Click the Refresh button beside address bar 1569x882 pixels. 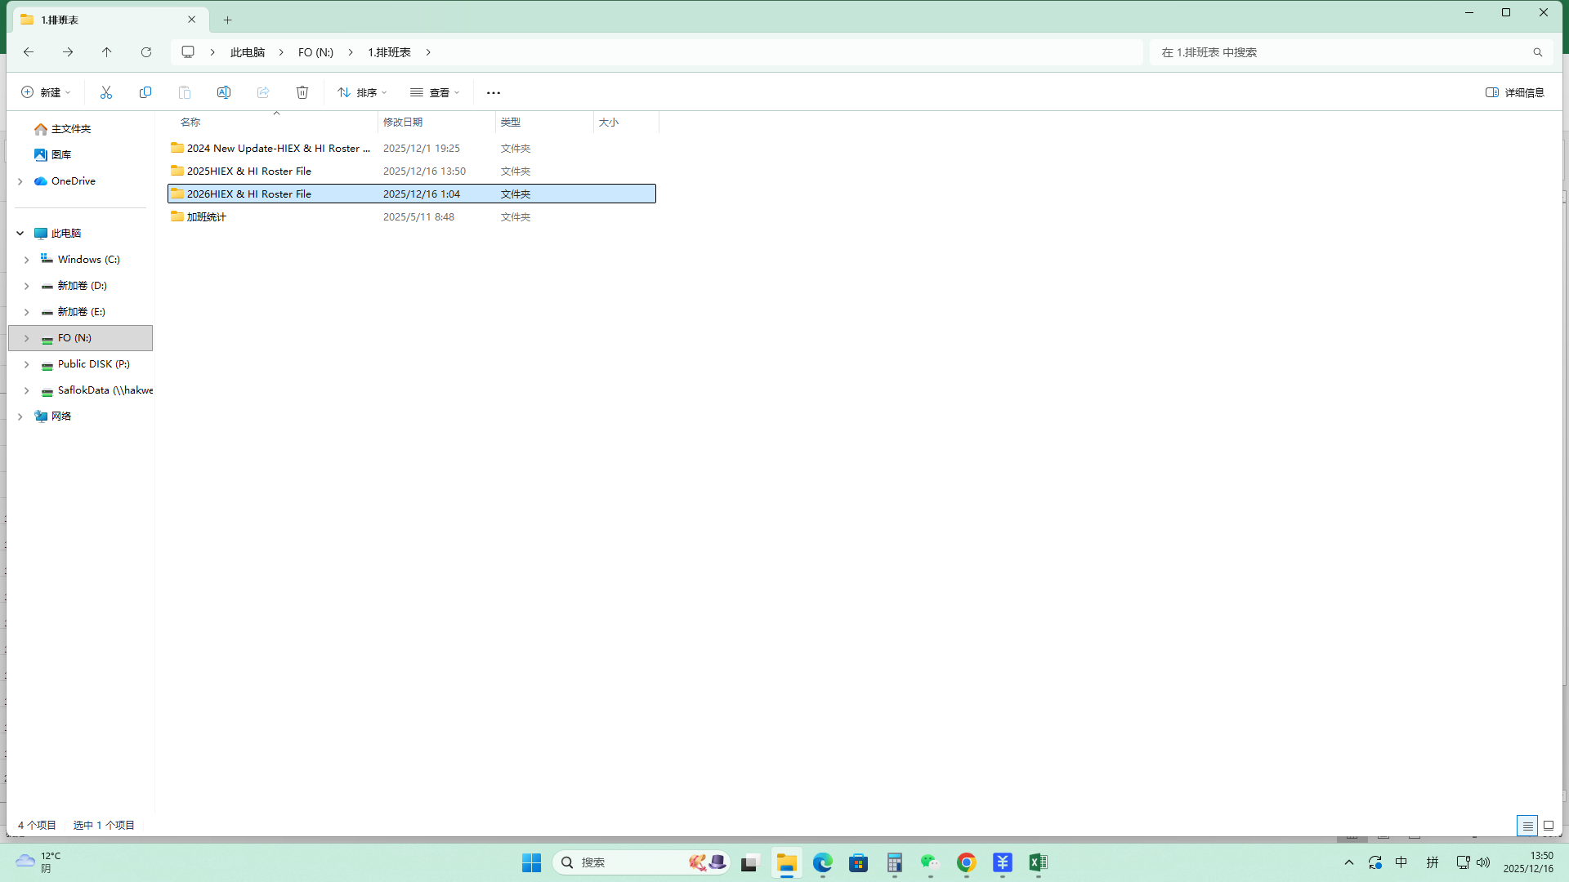(146, 52)
